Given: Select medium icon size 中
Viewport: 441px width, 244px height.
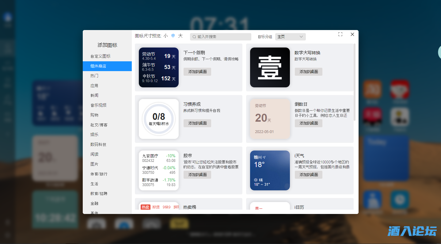Looking at the screenshot, I should pyautogui.click(x=173, y=36).
